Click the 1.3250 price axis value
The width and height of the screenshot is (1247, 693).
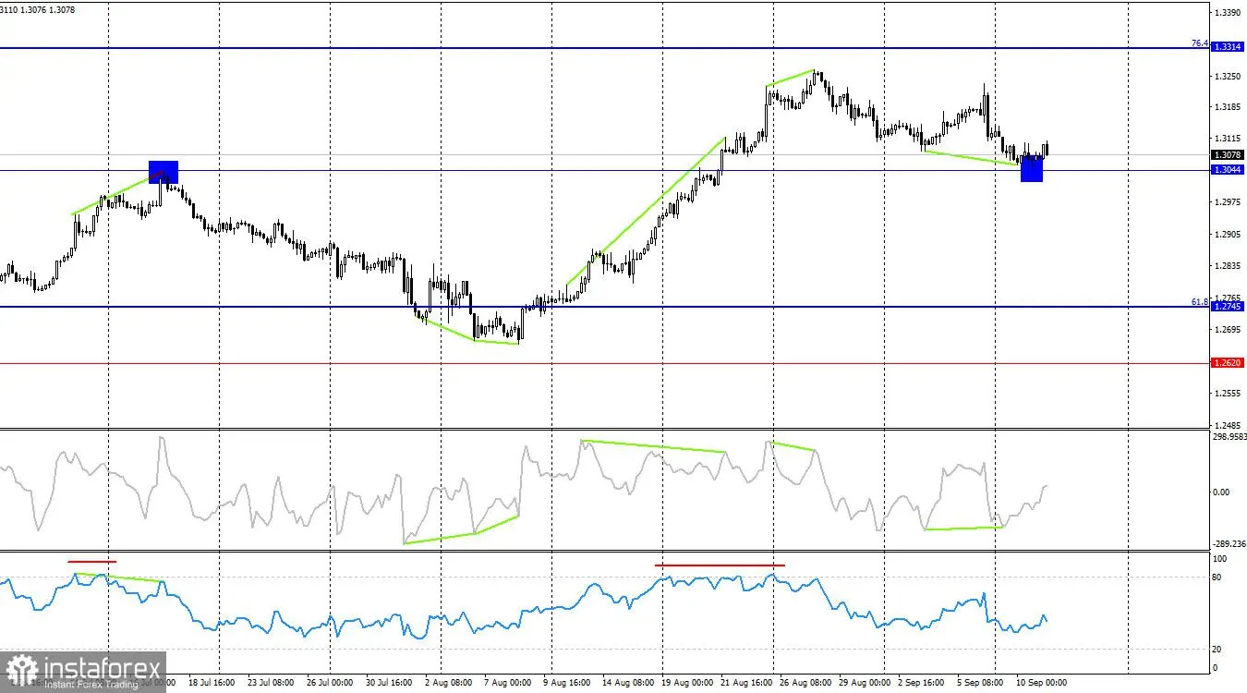click(x=1229, y=77)
